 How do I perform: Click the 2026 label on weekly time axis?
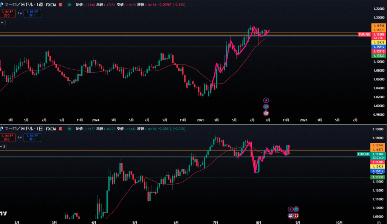303,120
